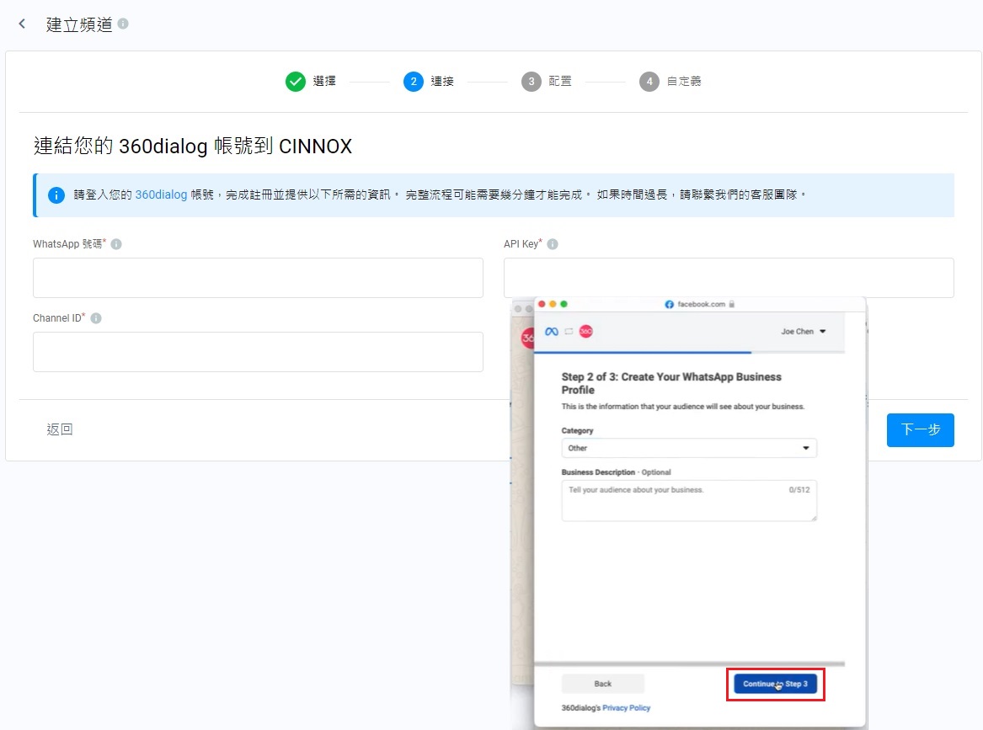Image resolution: width=983 pixels, height=730 pixels.
Task: Open the Privacy Policy link
Action: 627,708
